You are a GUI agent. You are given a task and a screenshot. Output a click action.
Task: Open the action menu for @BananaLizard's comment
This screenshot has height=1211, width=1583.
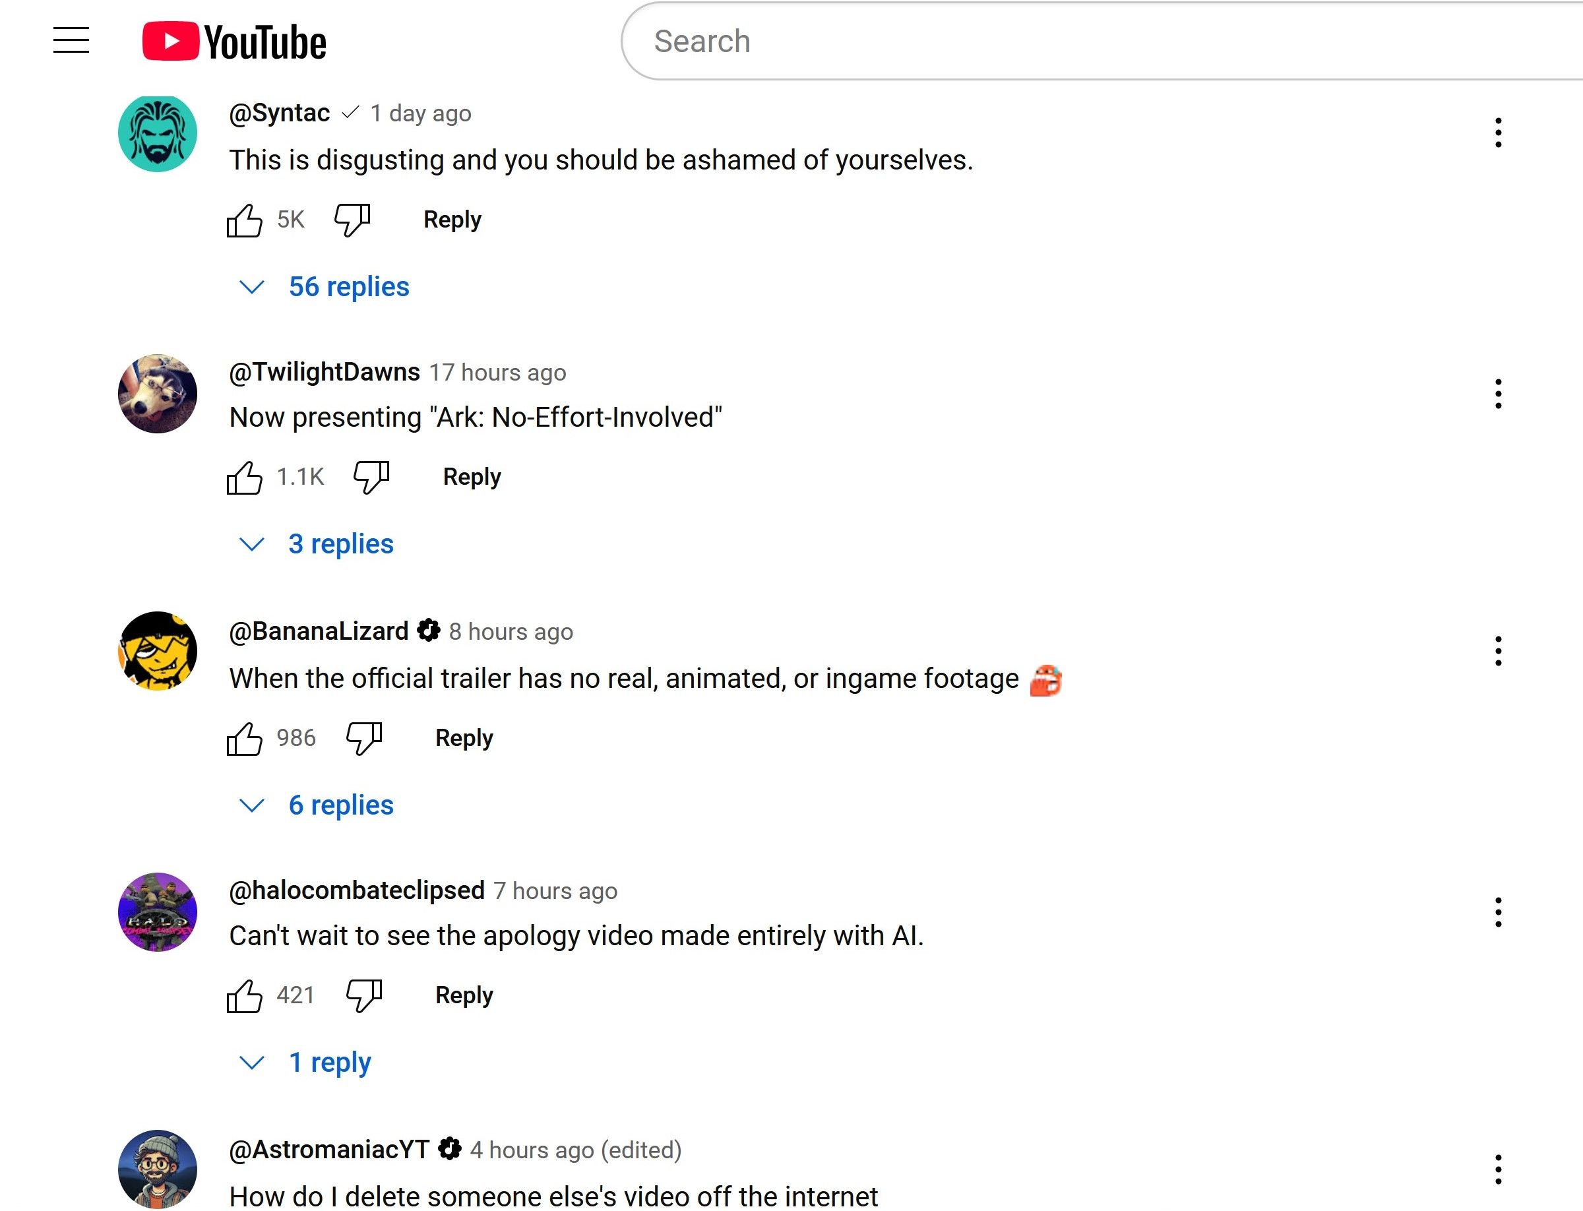pyautogui.click(x=1498, y=652)
